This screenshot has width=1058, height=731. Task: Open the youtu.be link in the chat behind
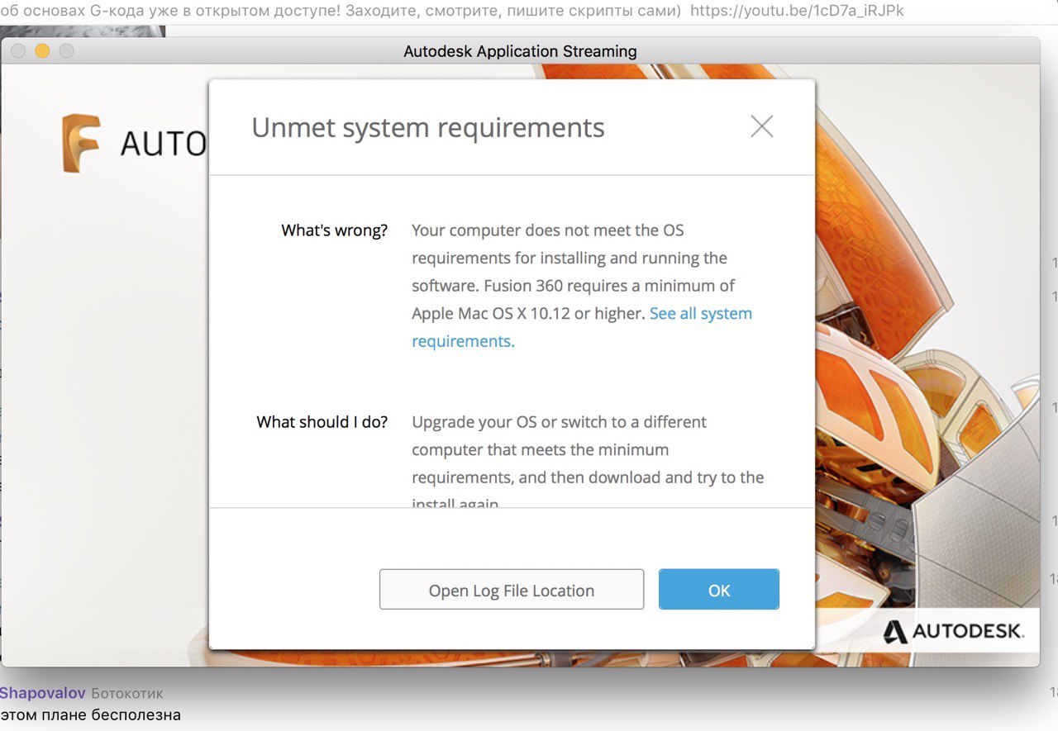(x=797, y=11)
